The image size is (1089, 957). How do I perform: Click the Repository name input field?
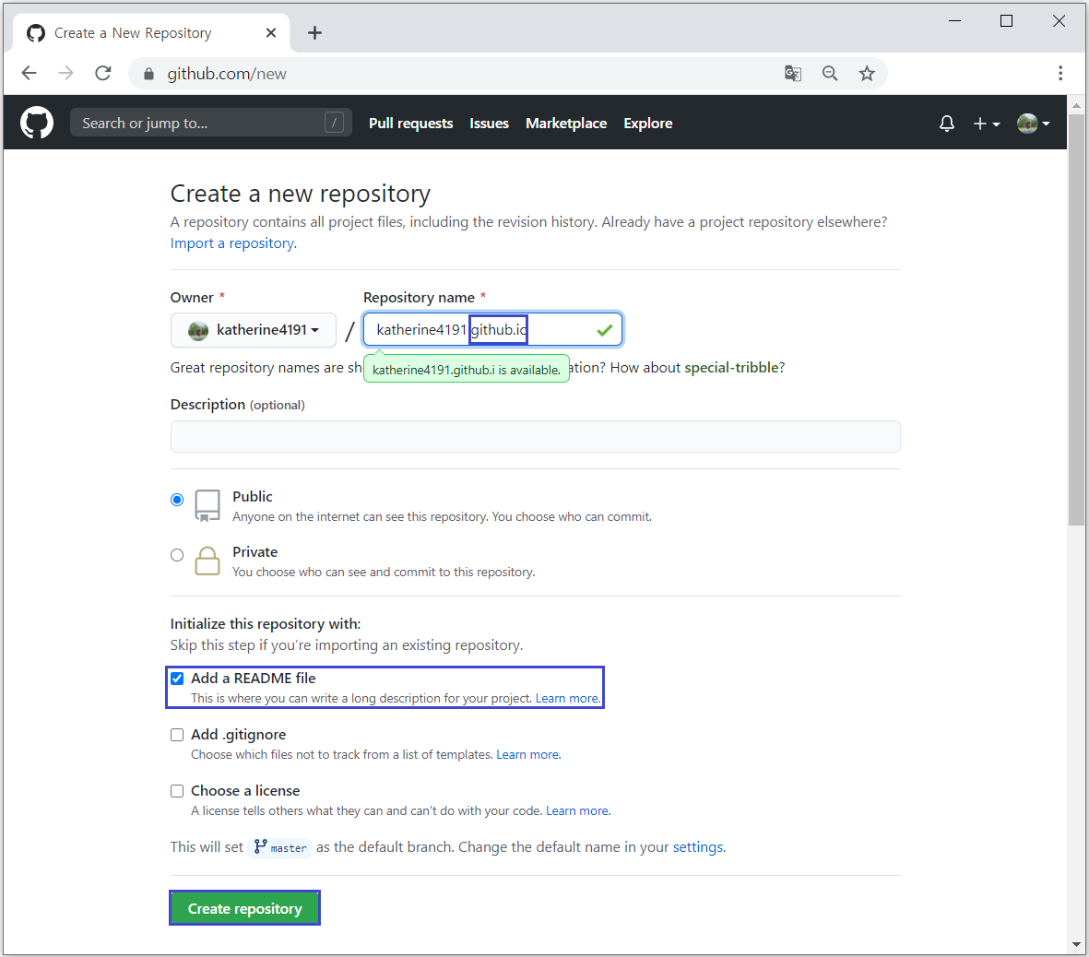[x=492, y=330]
